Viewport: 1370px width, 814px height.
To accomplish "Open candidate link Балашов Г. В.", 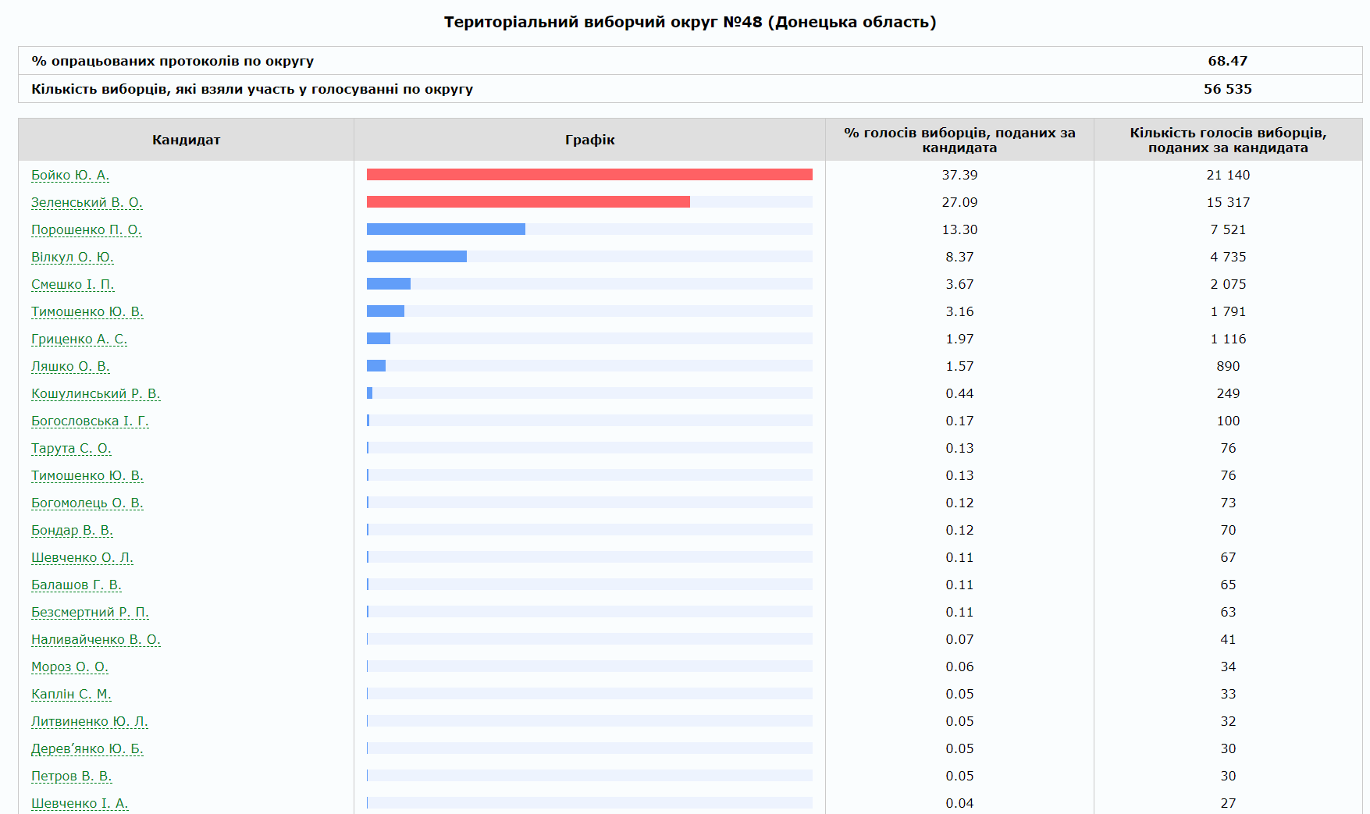I will (x=77, y=585).
